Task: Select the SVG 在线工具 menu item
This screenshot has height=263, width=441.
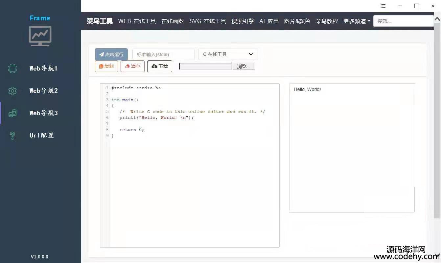Action: tap(208, 21)
